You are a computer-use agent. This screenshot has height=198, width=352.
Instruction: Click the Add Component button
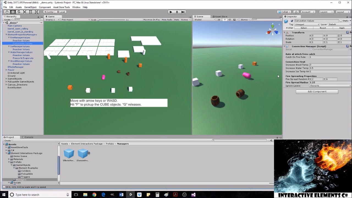click(317, 92)
